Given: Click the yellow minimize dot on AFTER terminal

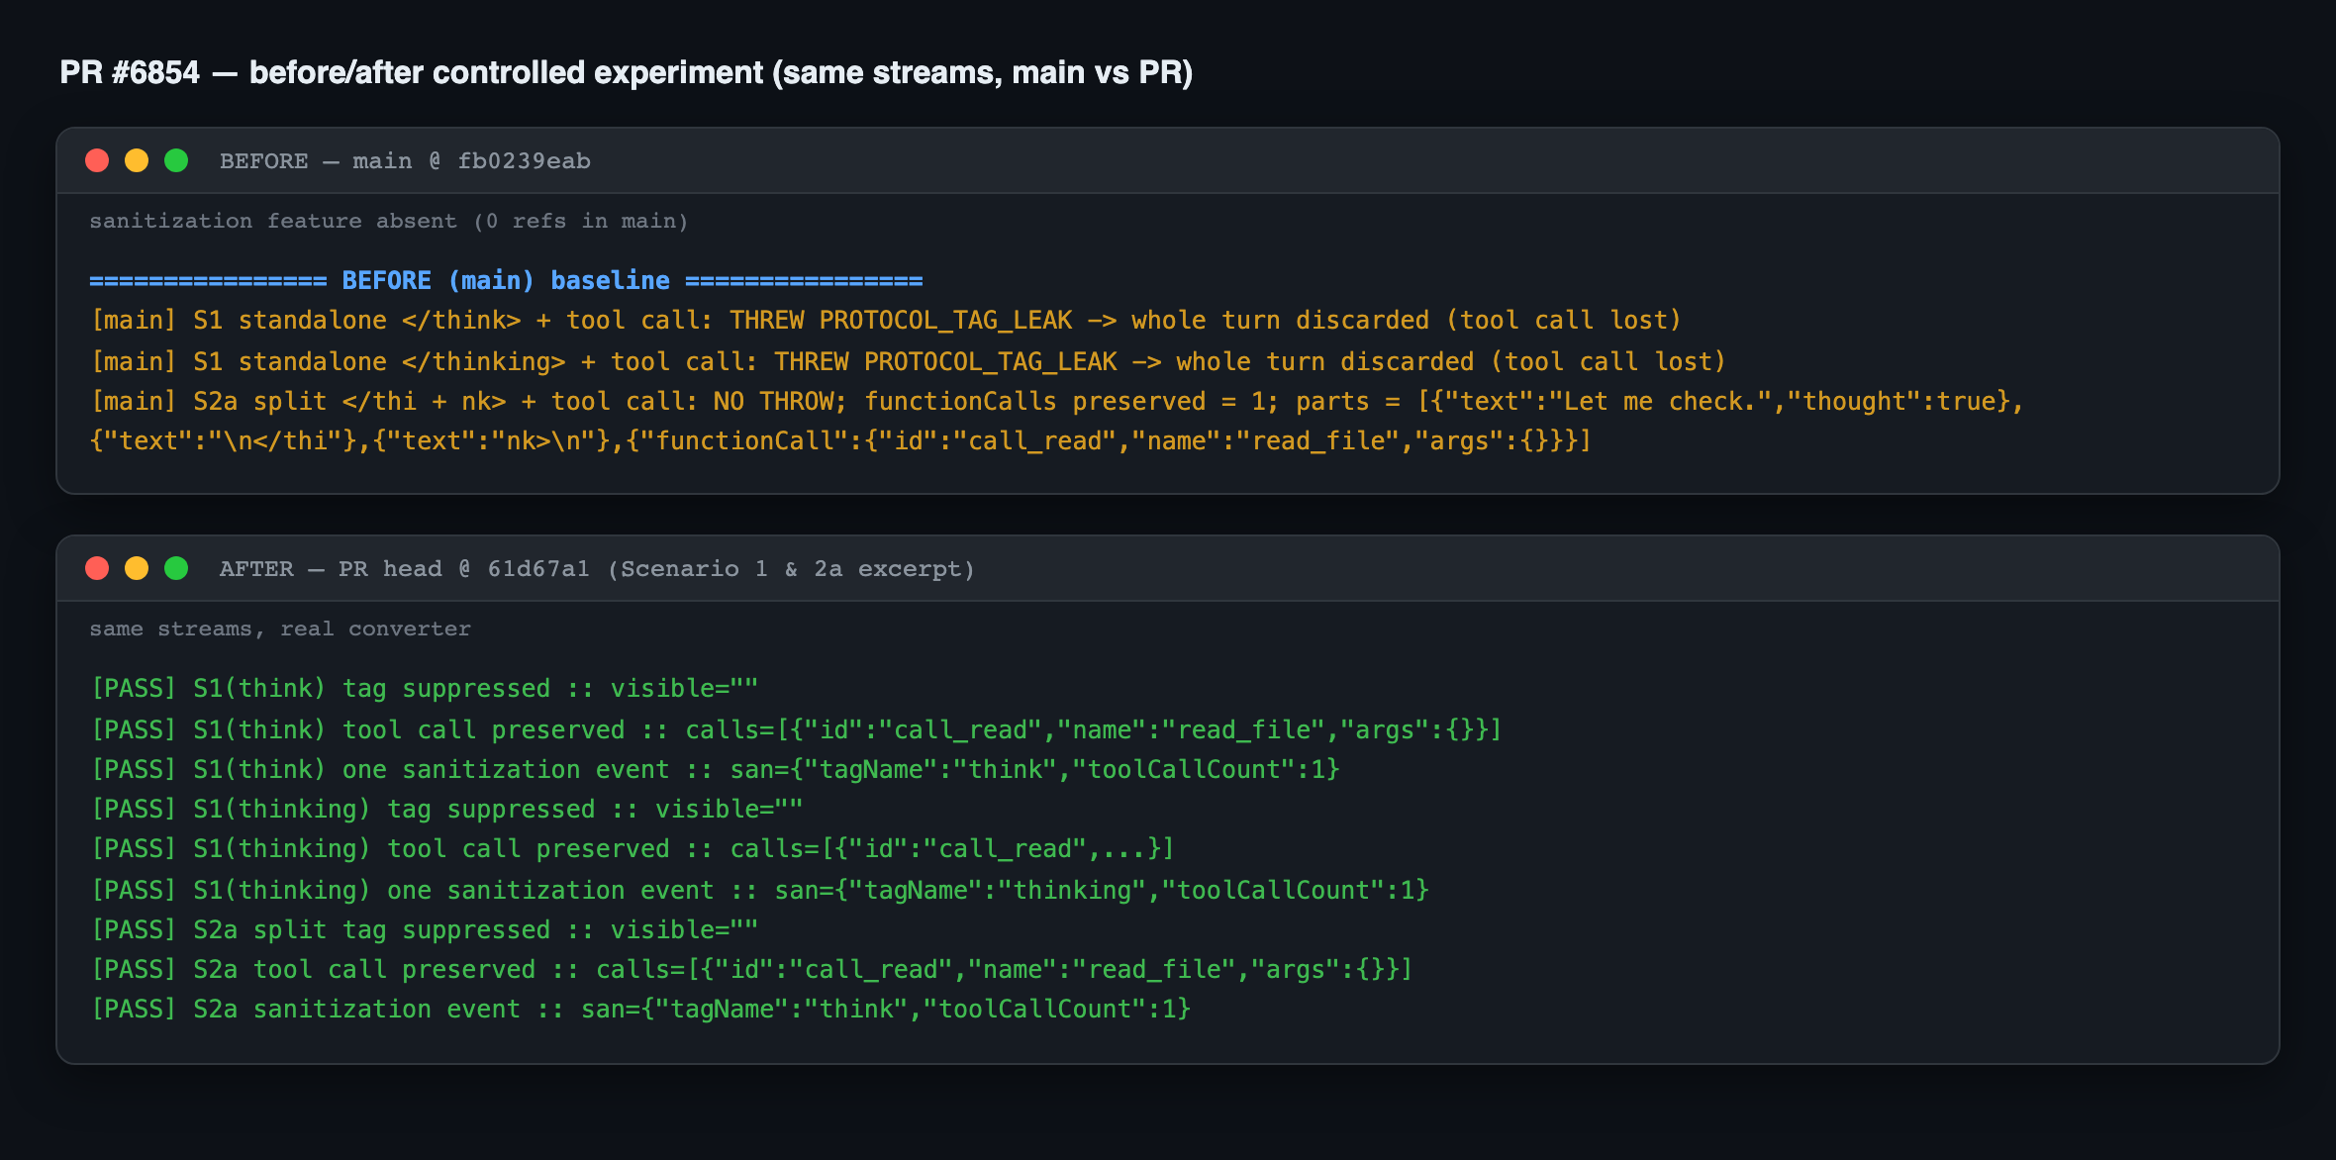Looking at the screenshot, I should [x=137, y=568].
